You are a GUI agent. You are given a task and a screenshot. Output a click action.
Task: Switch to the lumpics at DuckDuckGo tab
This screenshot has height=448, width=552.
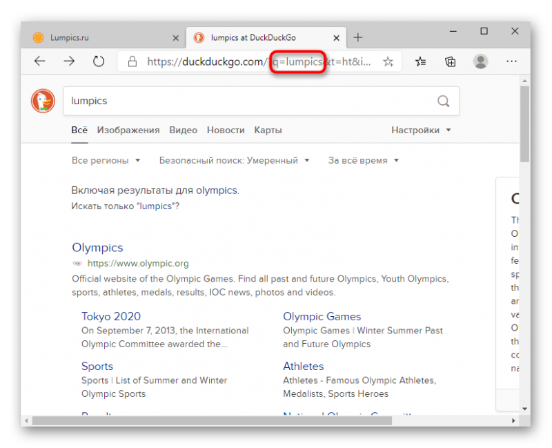click(266, 38)
